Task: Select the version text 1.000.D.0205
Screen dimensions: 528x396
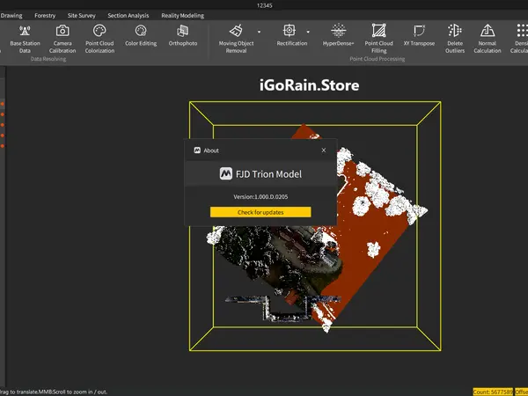Action: coord(271,196)
